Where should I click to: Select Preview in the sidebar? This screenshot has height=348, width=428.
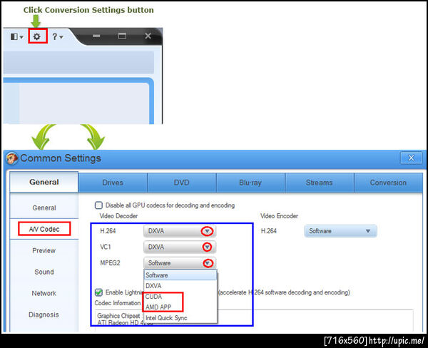pyautogui.click(x=44, y=250)
